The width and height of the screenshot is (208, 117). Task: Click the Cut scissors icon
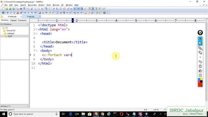tap(32, 9)
